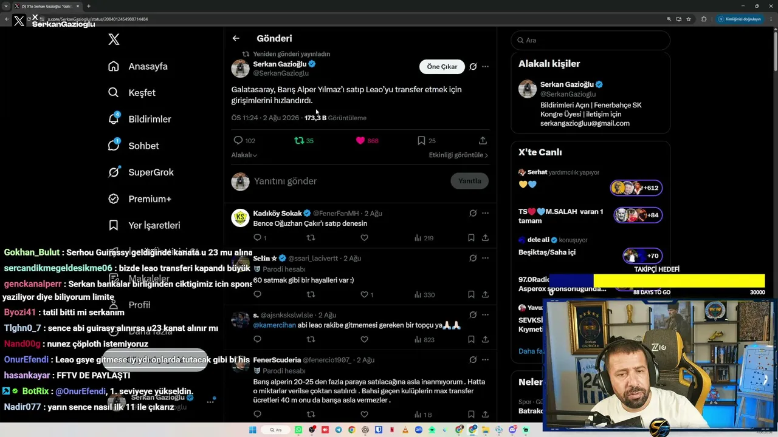This screenshot has width=778, height=437.
Task: Repost Selin's reply
Action: coord(311,294)
